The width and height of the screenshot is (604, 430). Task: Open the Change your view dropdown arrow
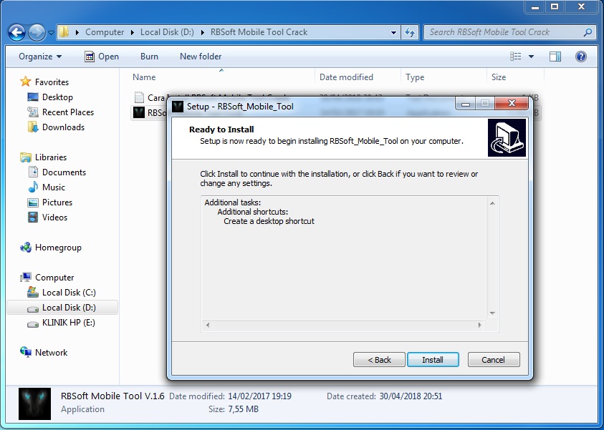[532, 57]
